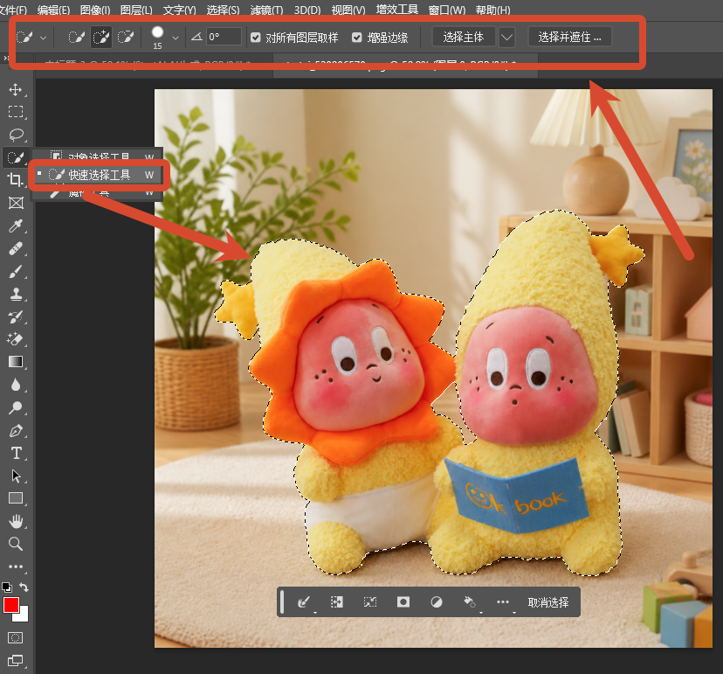Click the modify selection brush icon in contextual bar
The image size is (723, 674).
pyautogui.click(x=303, y=602)
